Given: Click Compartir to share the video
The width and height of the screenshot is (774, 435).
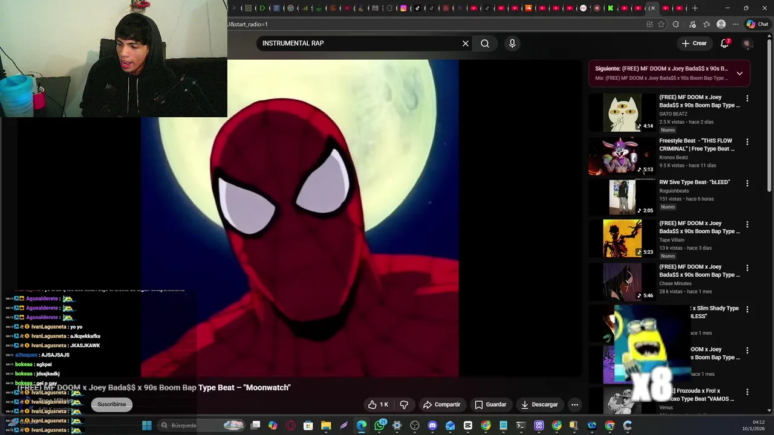Looking at the screenshot, I should (x=441, y=405).
